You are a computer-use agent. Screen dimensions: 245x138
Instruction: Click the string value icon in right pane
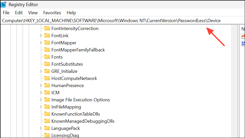click(243, 36)
